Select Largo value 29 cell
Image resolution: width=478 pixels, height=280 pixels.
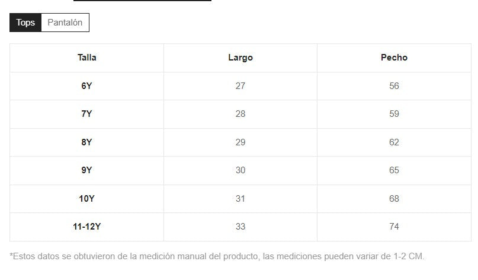click(240, 142)
